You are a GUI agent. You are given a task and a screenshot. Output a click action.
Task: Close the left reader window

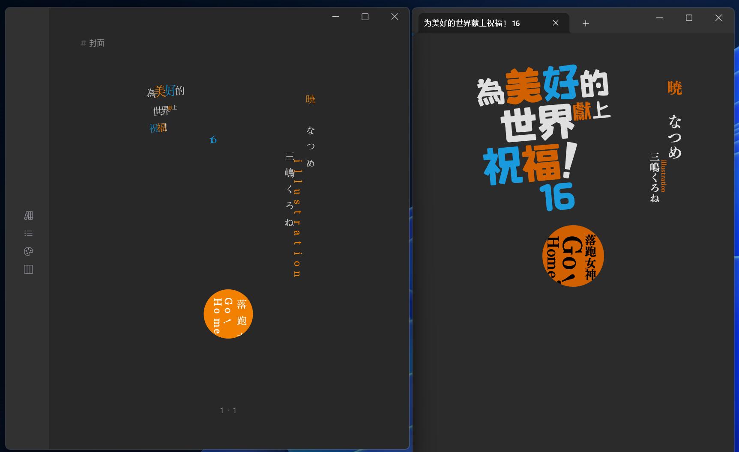coord(395,17)
